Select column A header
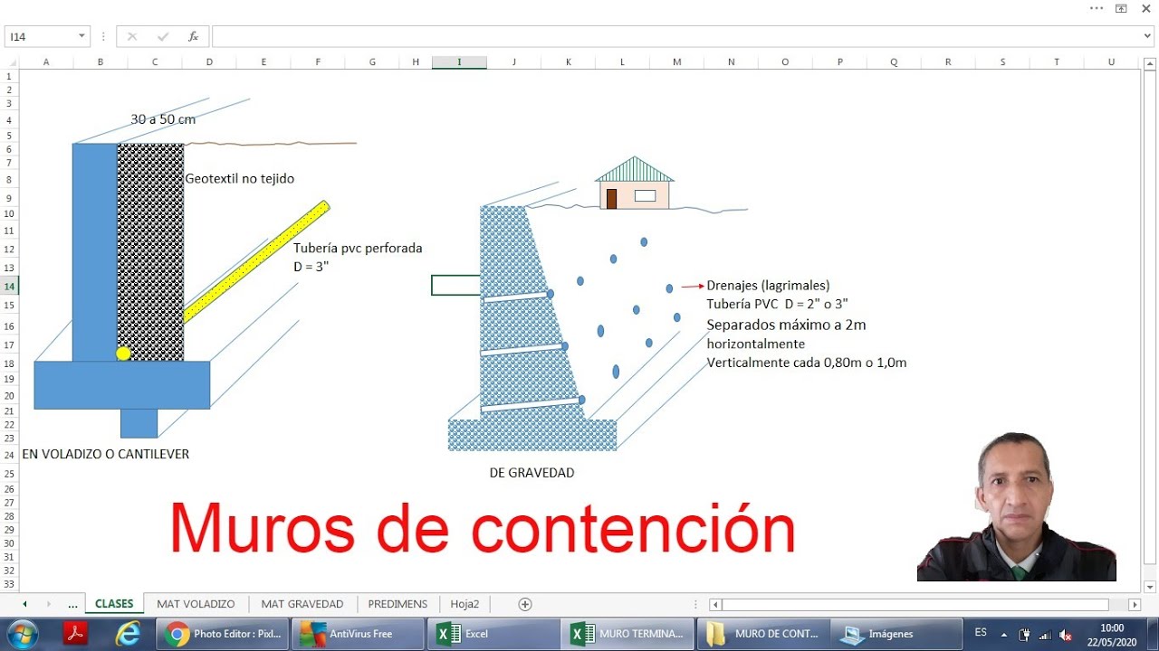1159x651 pixels. (x=46, y=62)
